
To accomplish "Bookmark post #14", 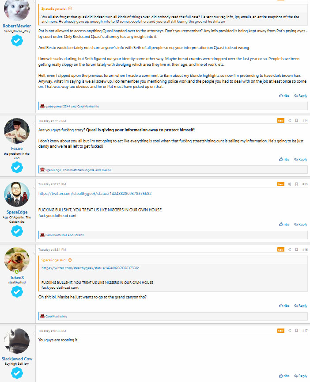I will pyautogui.click(x=296, y=120).
